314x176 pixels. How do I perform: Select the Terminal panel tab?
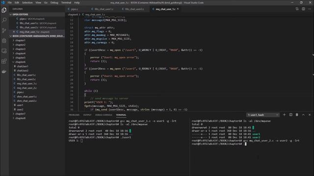pos(121,115)
